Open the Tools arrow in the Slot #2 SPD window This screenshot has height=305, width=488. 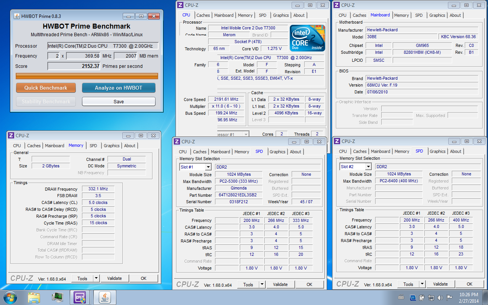coord(422,284)
